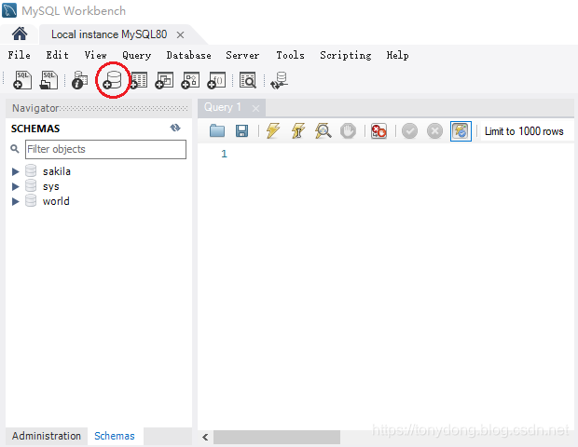
Task: Open the Edit menu
Action: tap(57, 55)
